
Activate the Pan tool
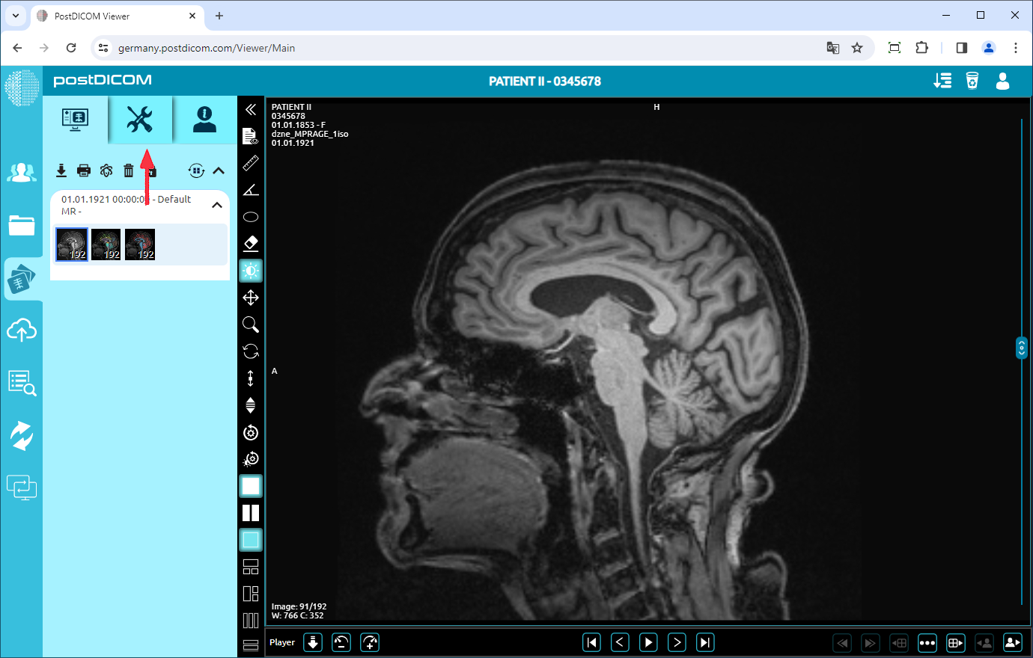point(251,297)
